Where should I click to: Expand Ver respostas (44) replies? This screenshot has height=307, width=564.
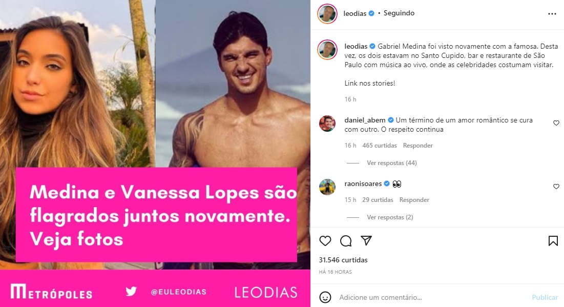pyautogui.click(x=392, y=163)
